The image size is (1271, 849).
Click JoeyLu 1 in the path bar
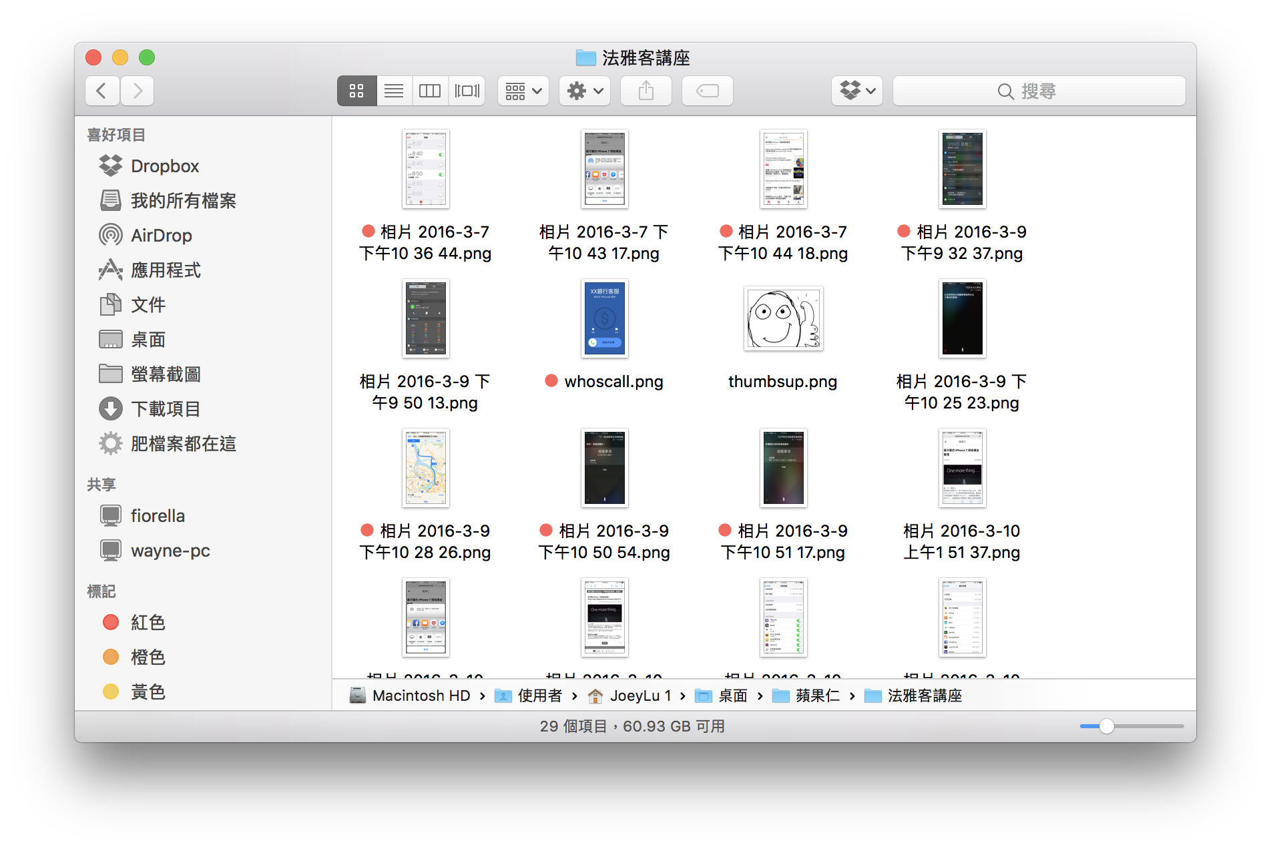(629, 695)
